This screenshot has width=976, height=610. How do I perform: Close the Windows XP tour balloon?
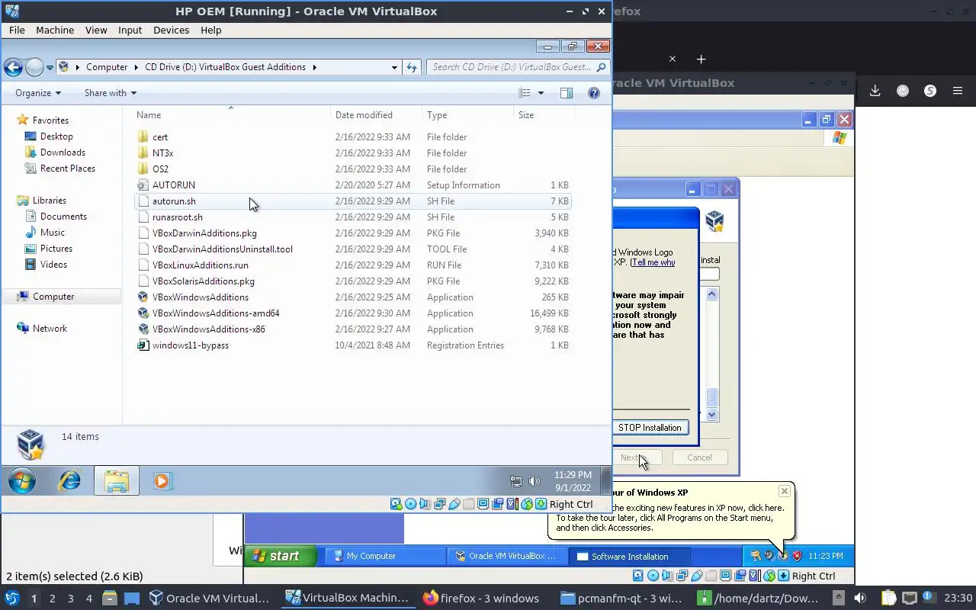[785, 492]
